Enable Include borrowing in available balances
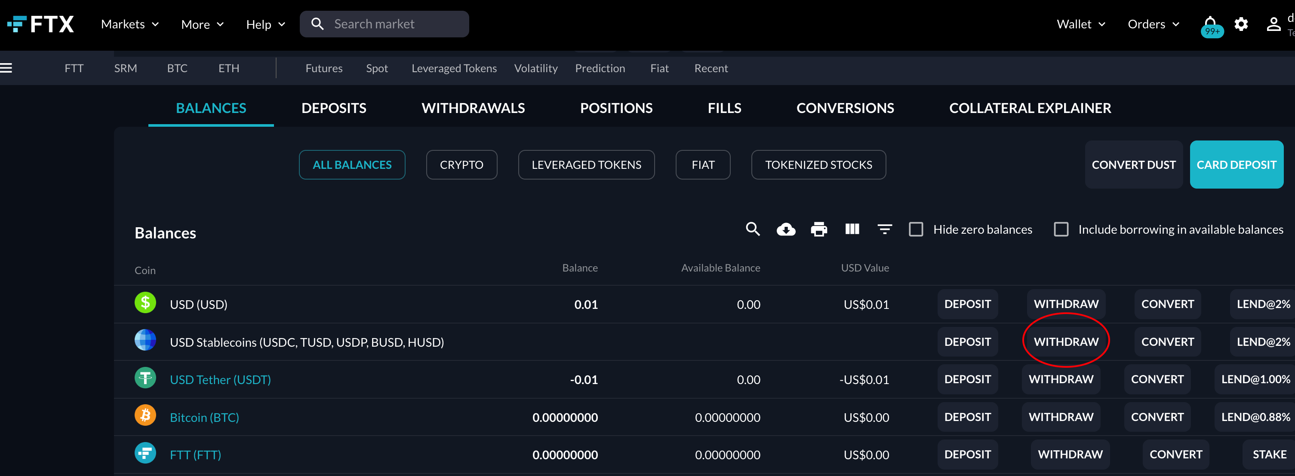1295x476 pixels. coord(1061,229)
